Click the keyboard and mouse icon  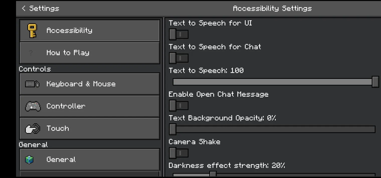(32, 84)
